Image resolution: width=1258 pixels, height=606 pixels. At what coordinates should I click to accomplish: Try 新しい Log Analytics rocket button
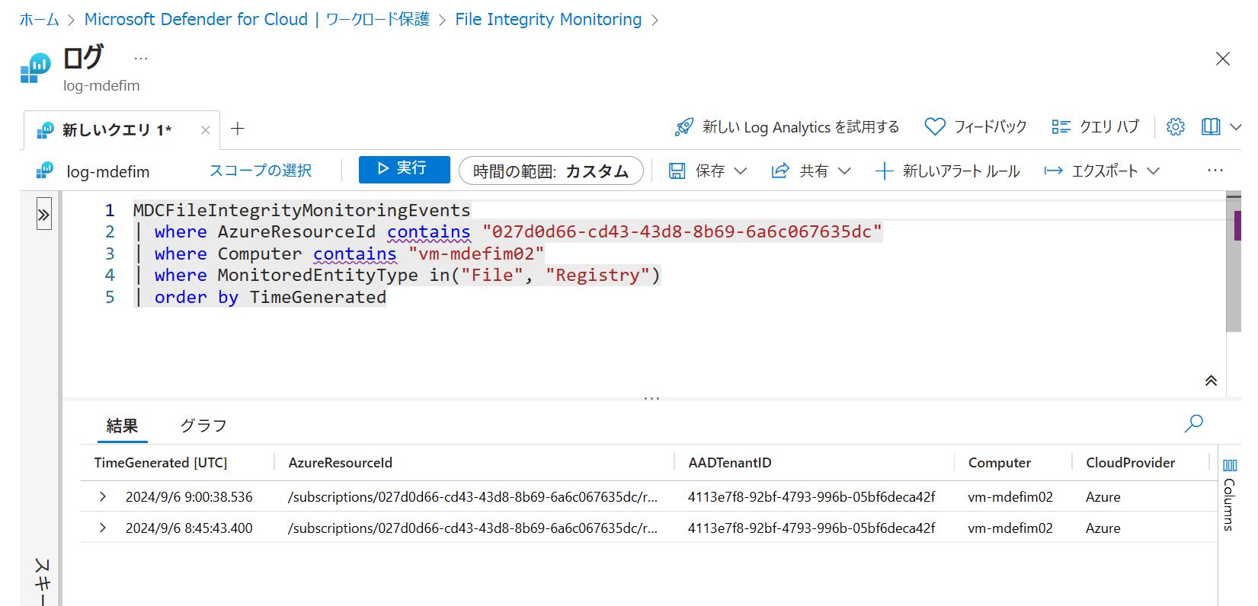point(786,127)
